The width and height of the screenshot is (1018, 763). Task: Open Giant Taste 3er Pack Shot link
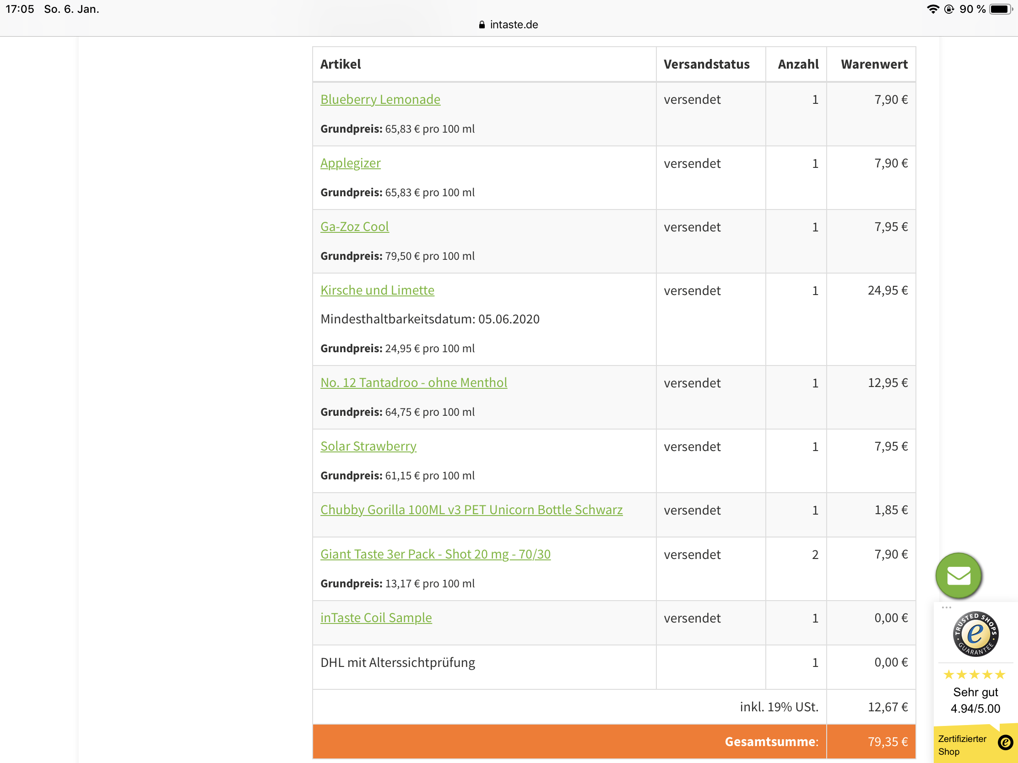click(x=435, y=554)
